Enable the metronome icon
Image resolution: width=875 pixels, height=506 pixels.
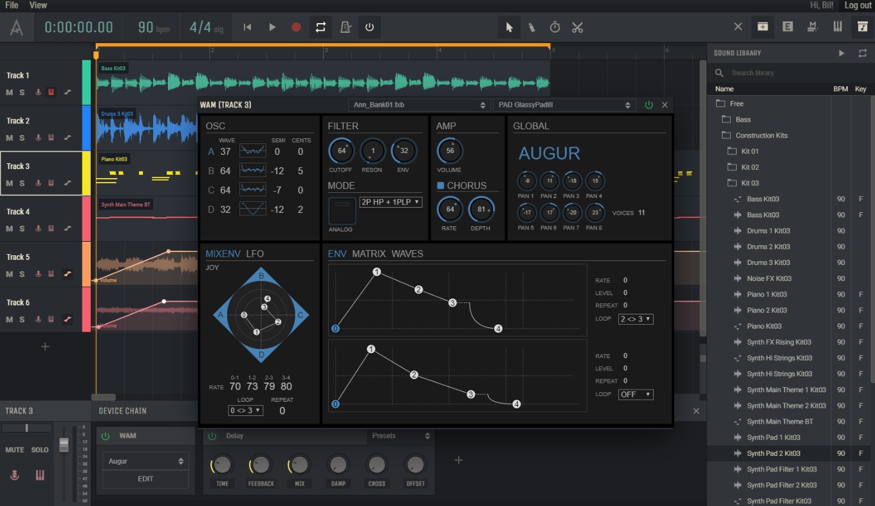coord(345,27)
